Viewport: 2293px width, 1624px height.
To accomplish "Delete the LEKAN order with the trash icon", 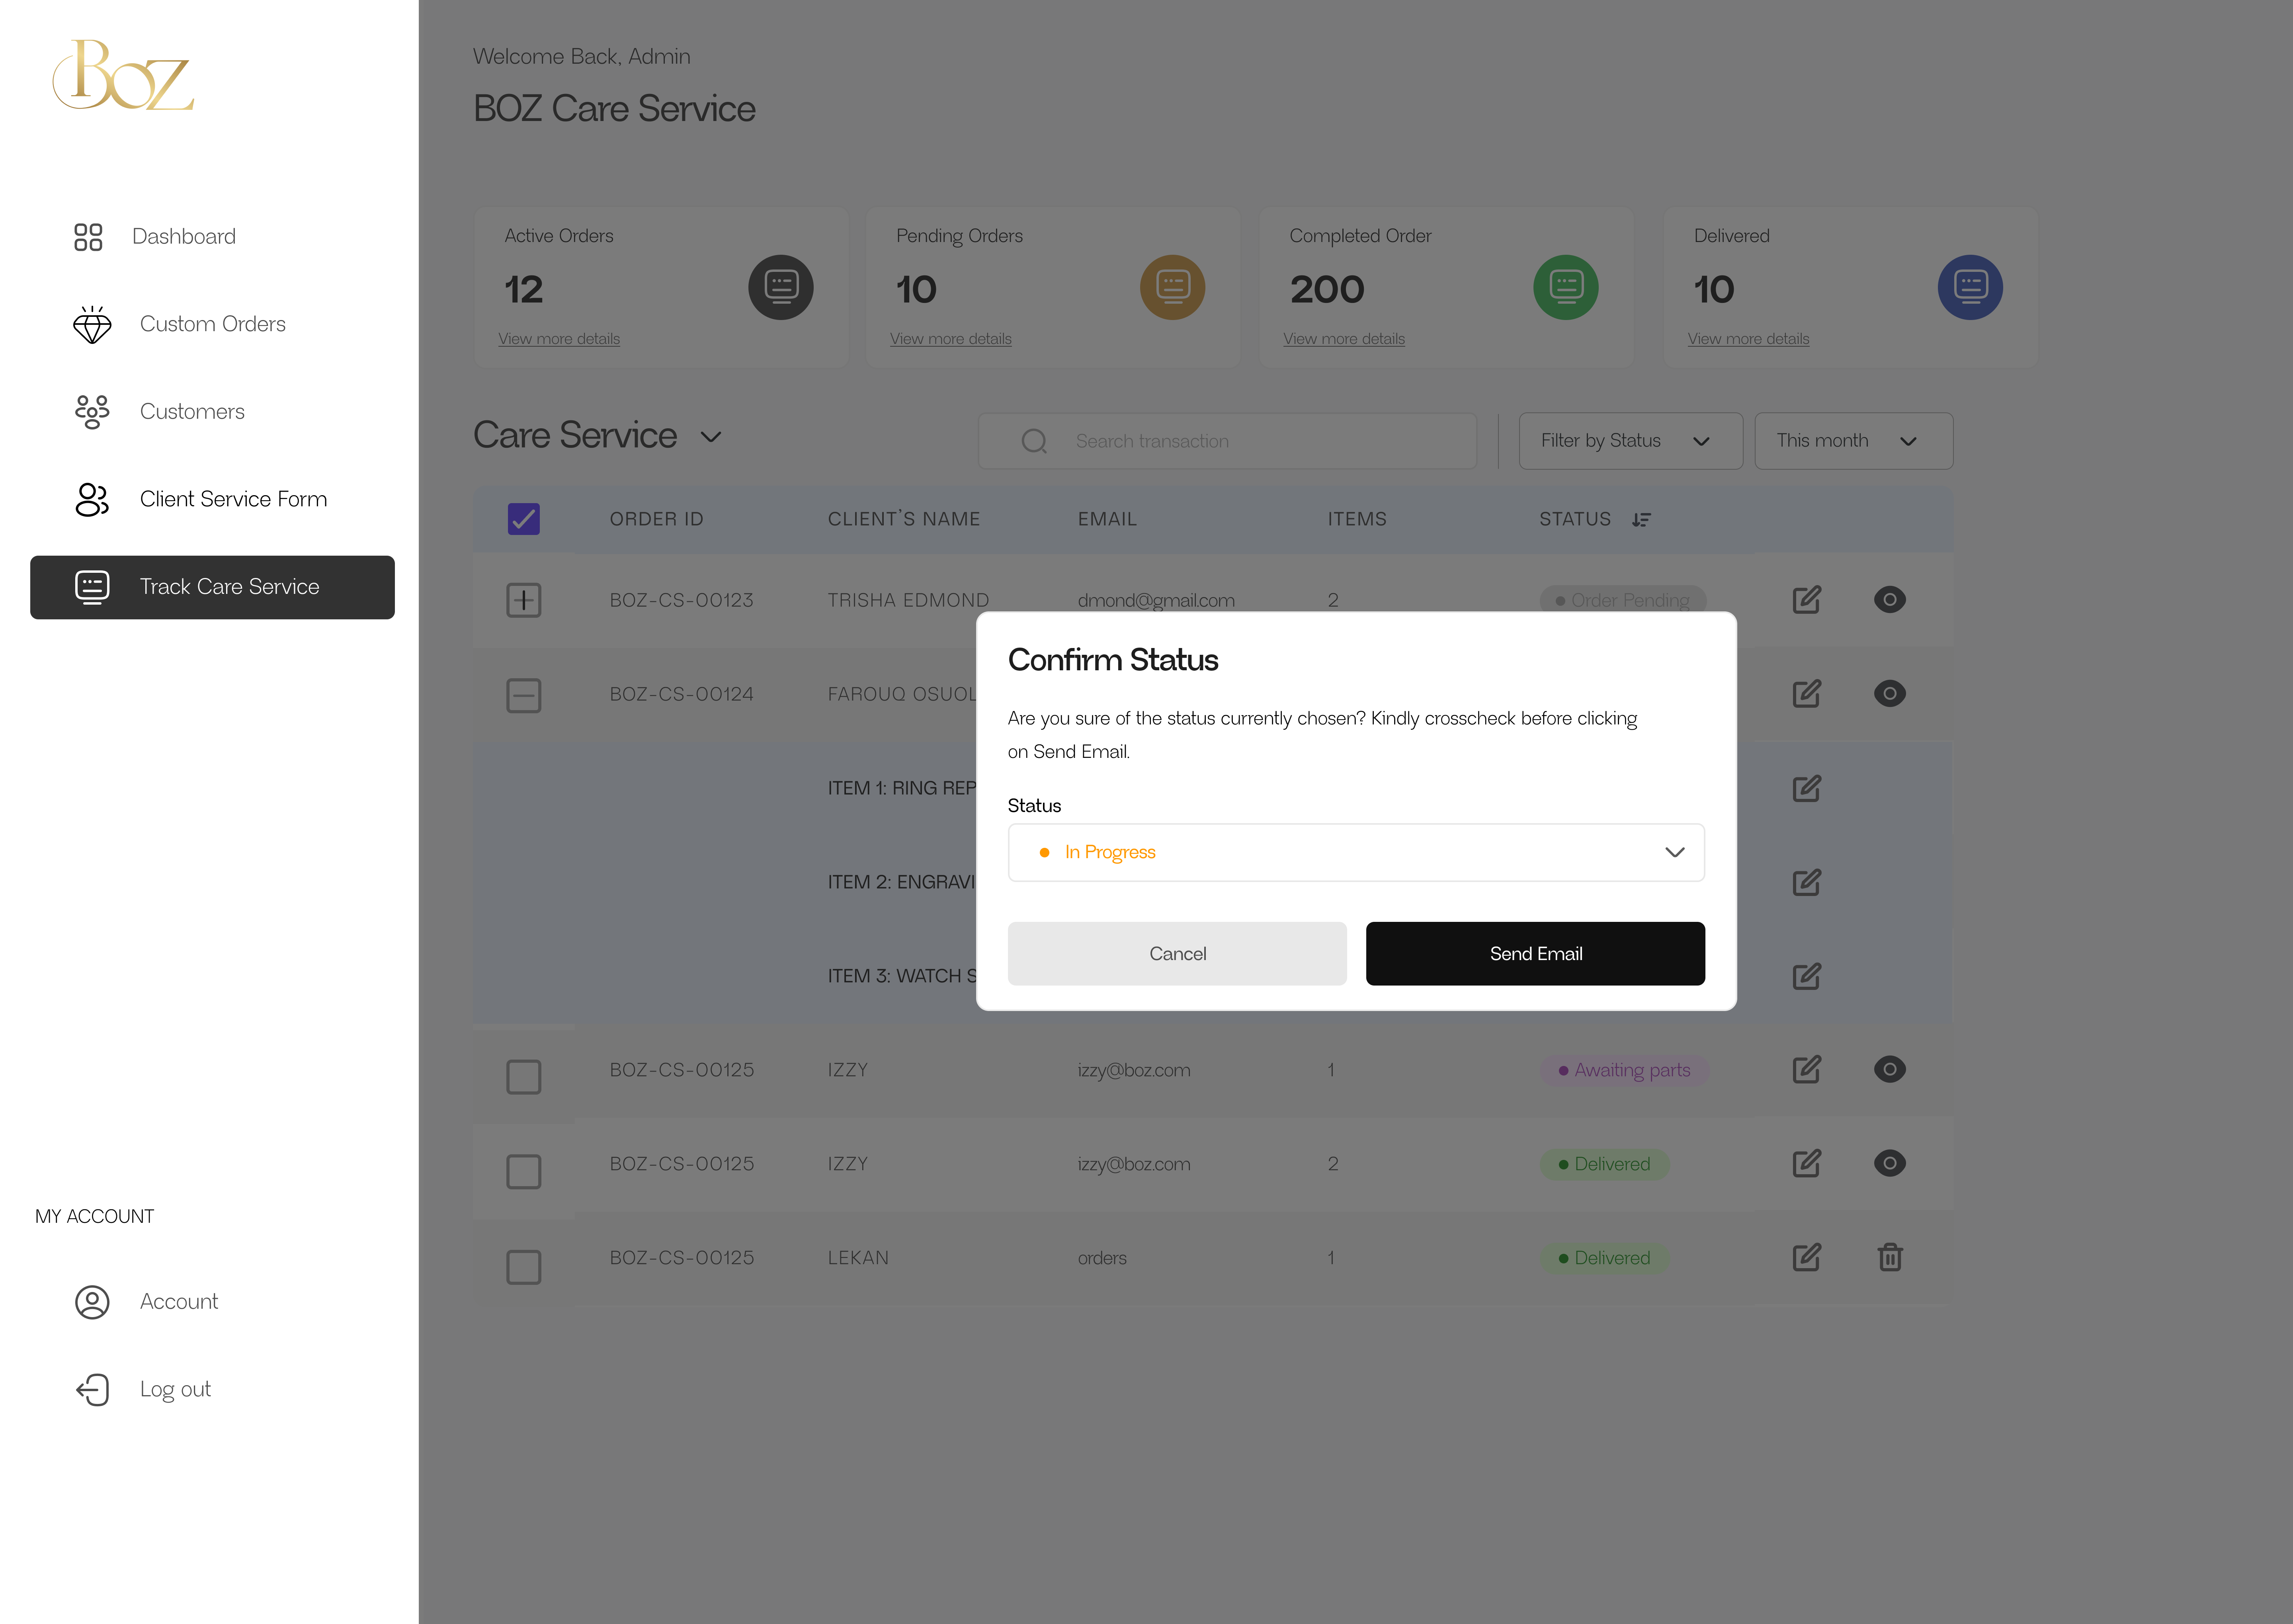I will [x=1890, y=1257].
